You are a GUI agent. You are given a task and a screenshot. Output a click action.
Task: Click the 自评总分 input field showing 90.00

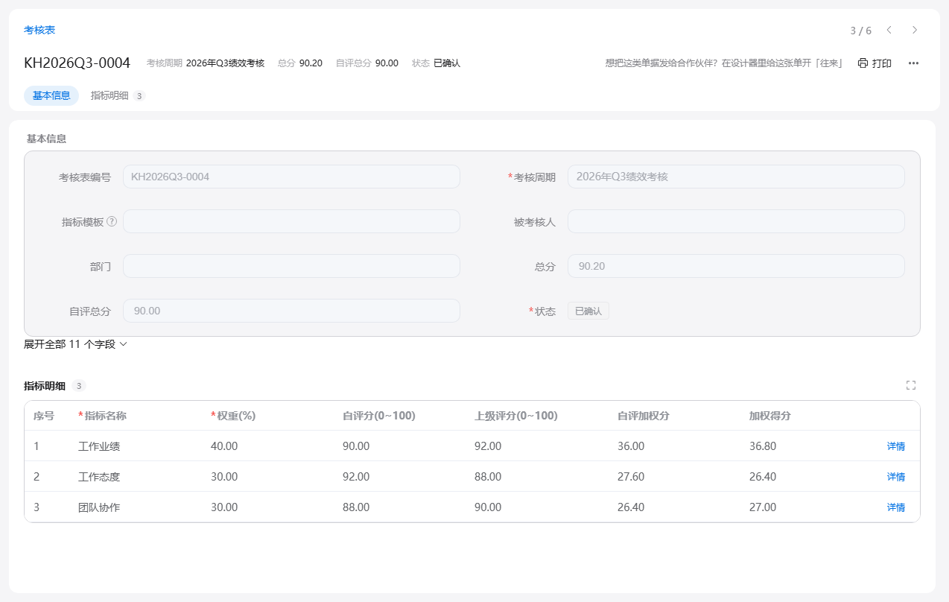click(x=291, y=311)
